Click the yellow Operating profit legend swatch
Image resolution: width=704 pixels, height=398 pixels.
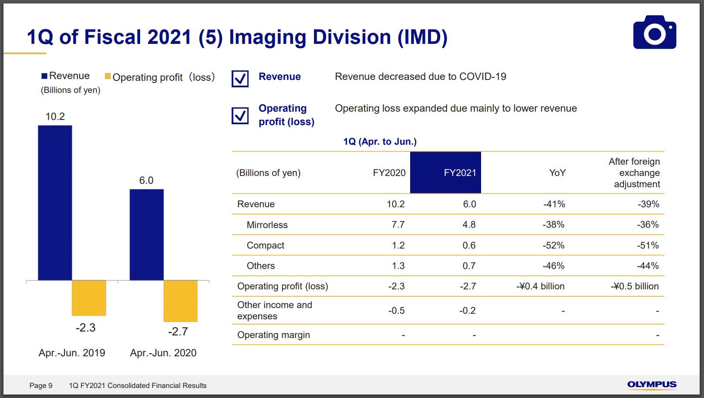point(108,76)
